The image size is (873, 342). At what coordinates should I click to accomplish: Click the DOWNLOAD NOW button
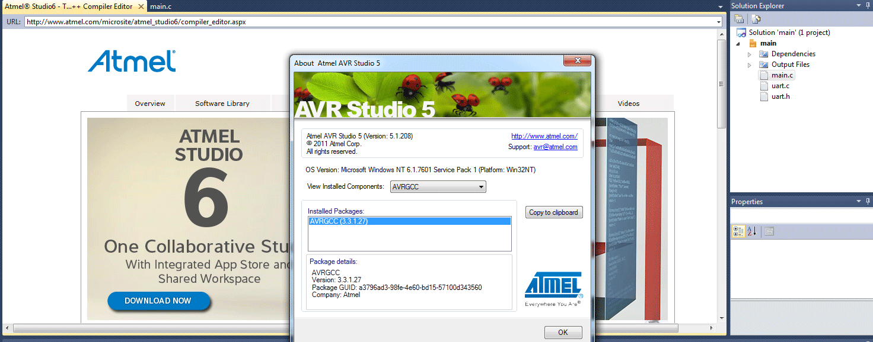point(158,301)
